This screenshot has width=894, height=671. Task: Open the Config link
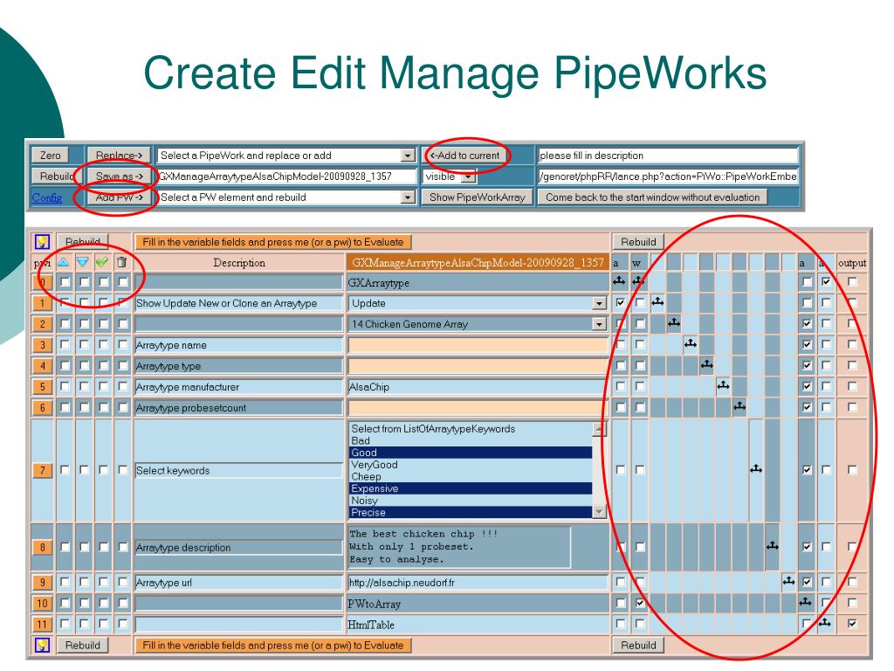coord(47,197)
